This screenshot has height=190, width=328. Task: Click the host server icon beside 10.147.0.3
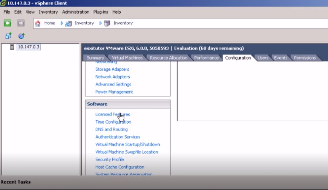(12, 47)
